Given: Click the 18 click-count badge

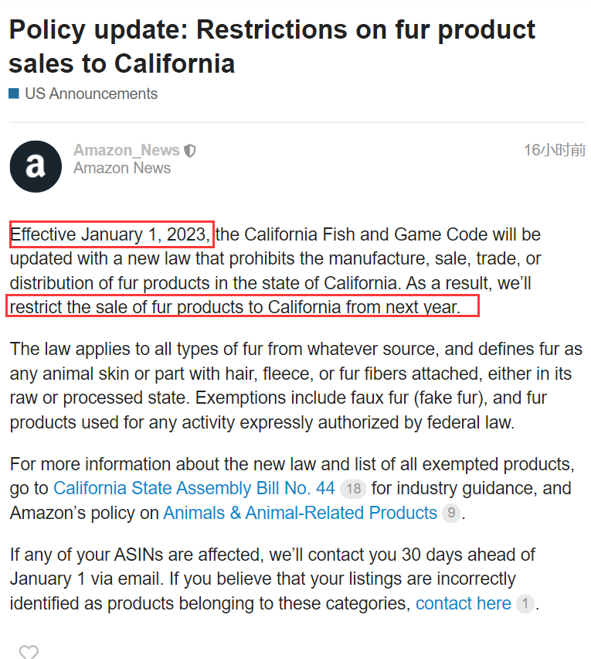Looking at the screenshot, I should pos(353,489).
